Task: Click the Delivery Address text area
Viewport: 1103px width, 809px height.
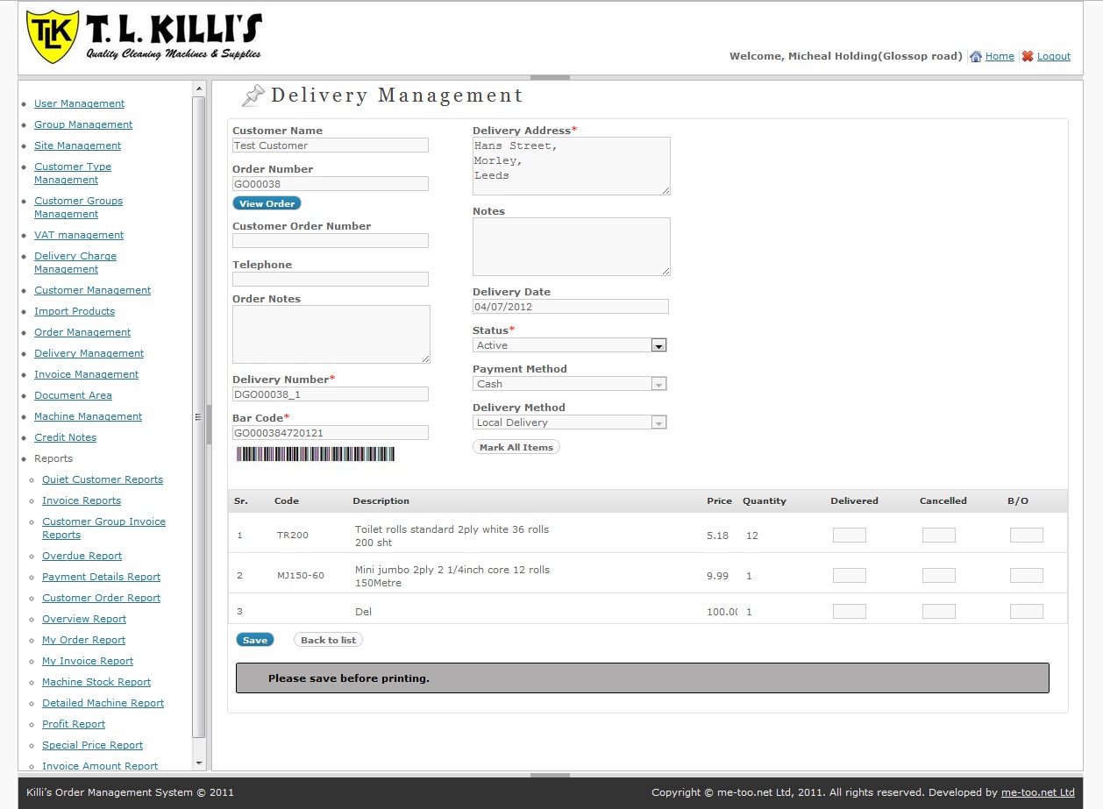Action: tap(572, 166)
